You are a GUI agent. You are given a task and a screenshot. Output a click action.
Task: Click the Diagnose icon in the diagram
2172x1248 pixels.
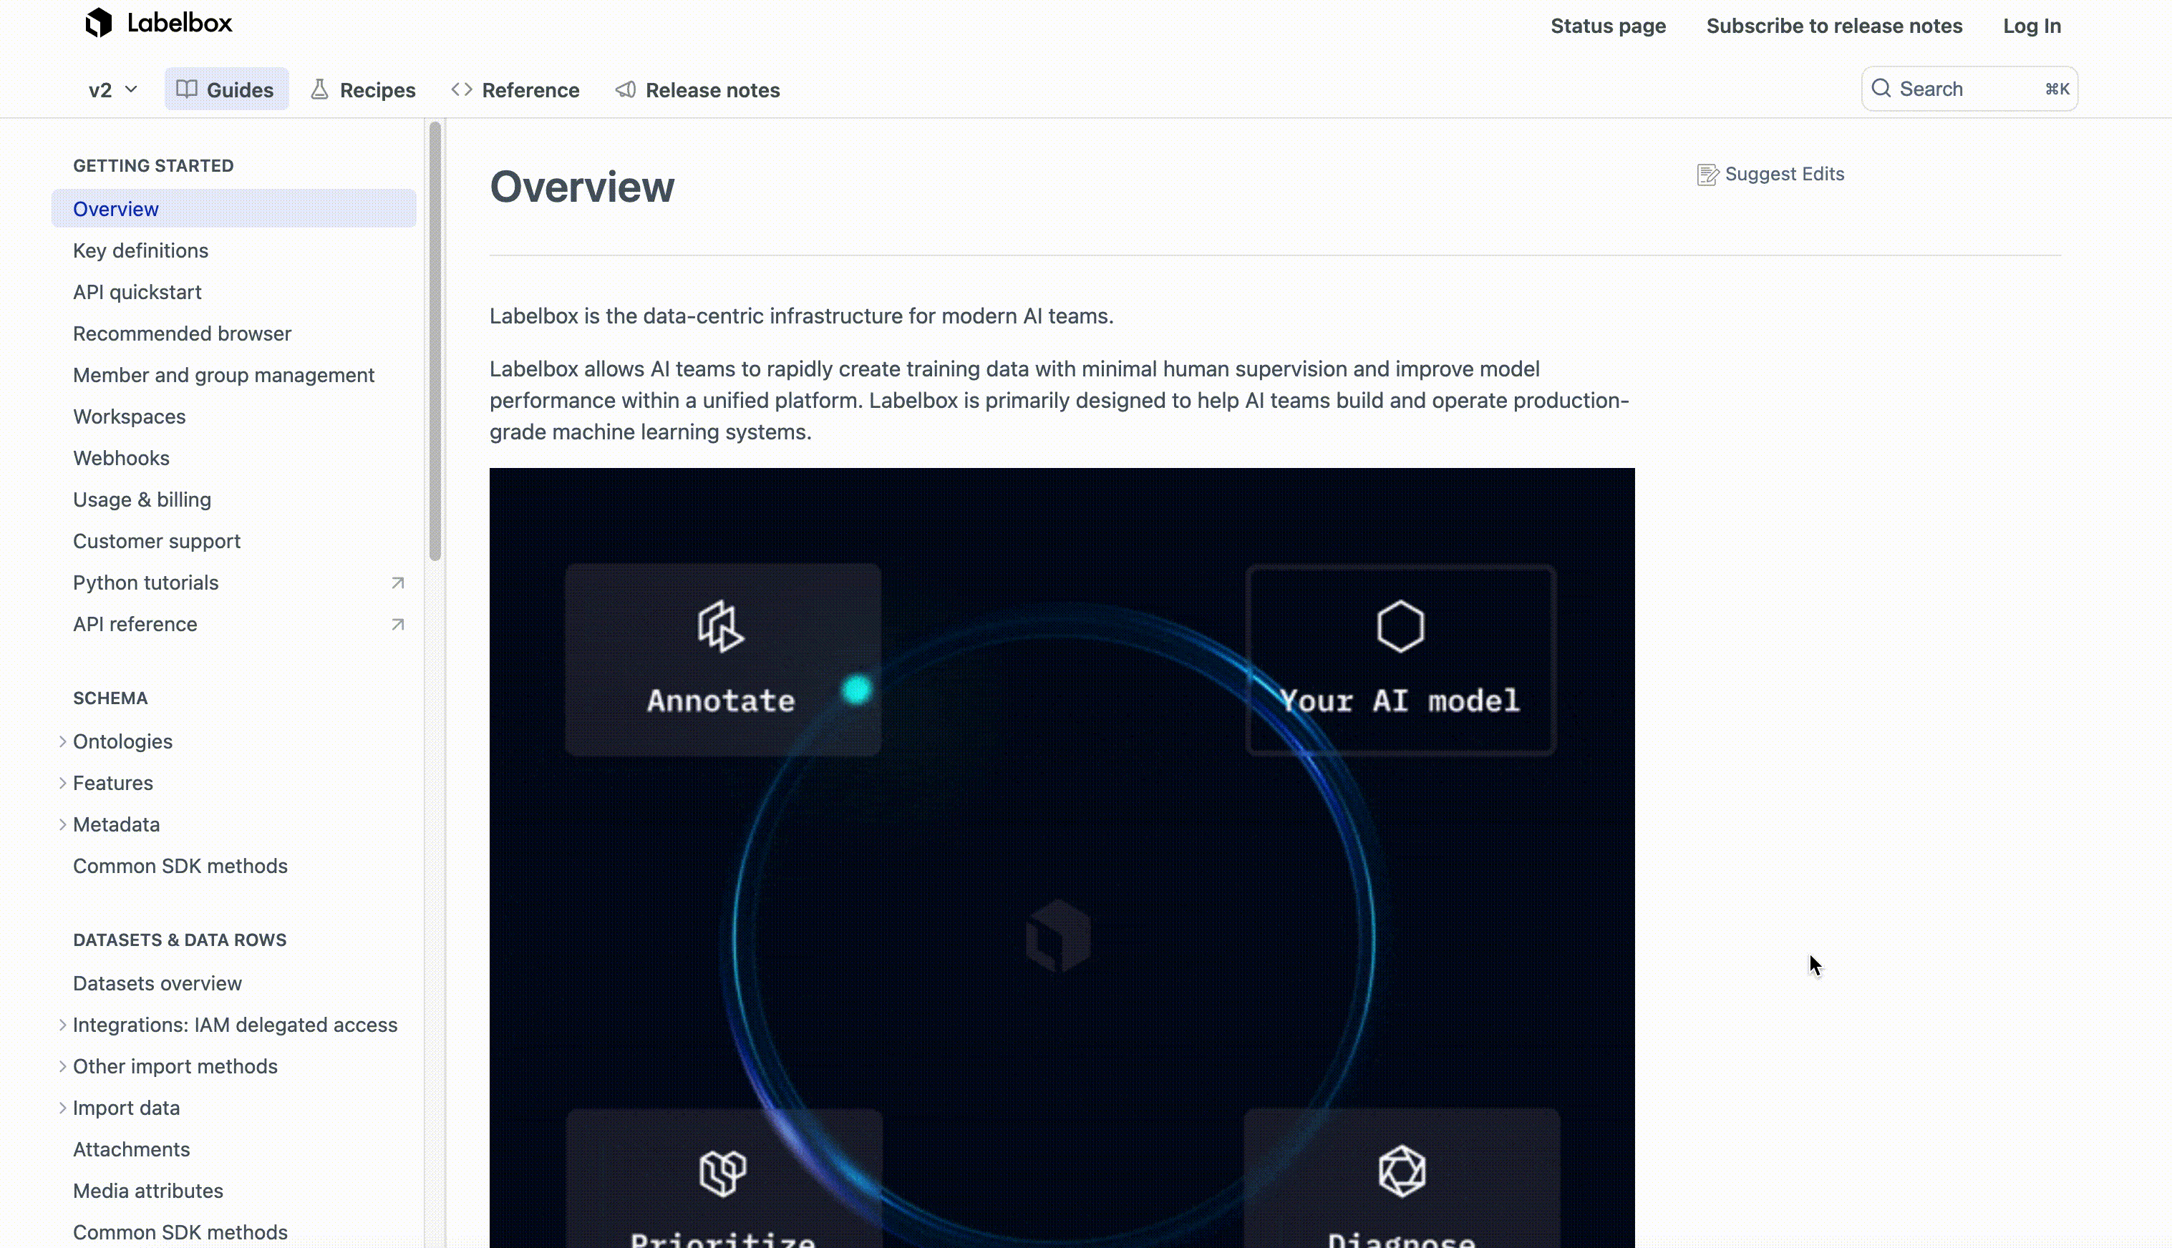click(x=1402, y=1171)
